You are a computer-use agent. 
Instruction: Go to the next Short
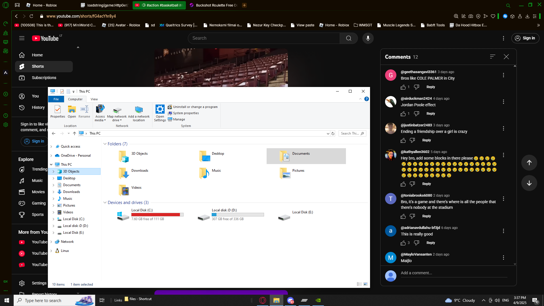(529, 183)
